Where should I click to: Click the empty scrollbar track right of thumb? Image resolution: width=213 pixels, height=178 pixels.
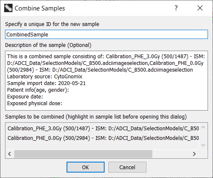point(171,154)
